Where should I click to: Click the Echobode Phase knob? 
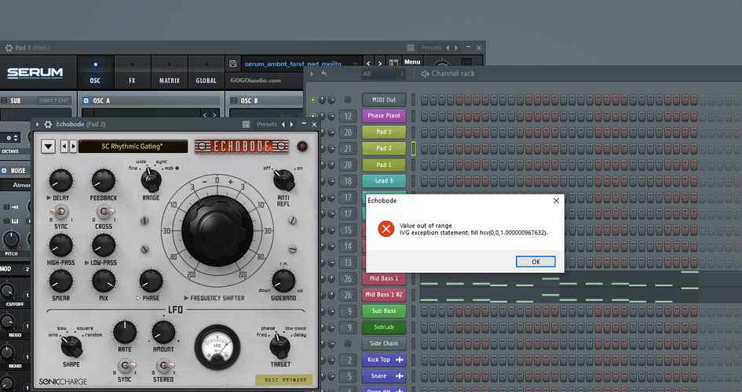coord(151,281)
